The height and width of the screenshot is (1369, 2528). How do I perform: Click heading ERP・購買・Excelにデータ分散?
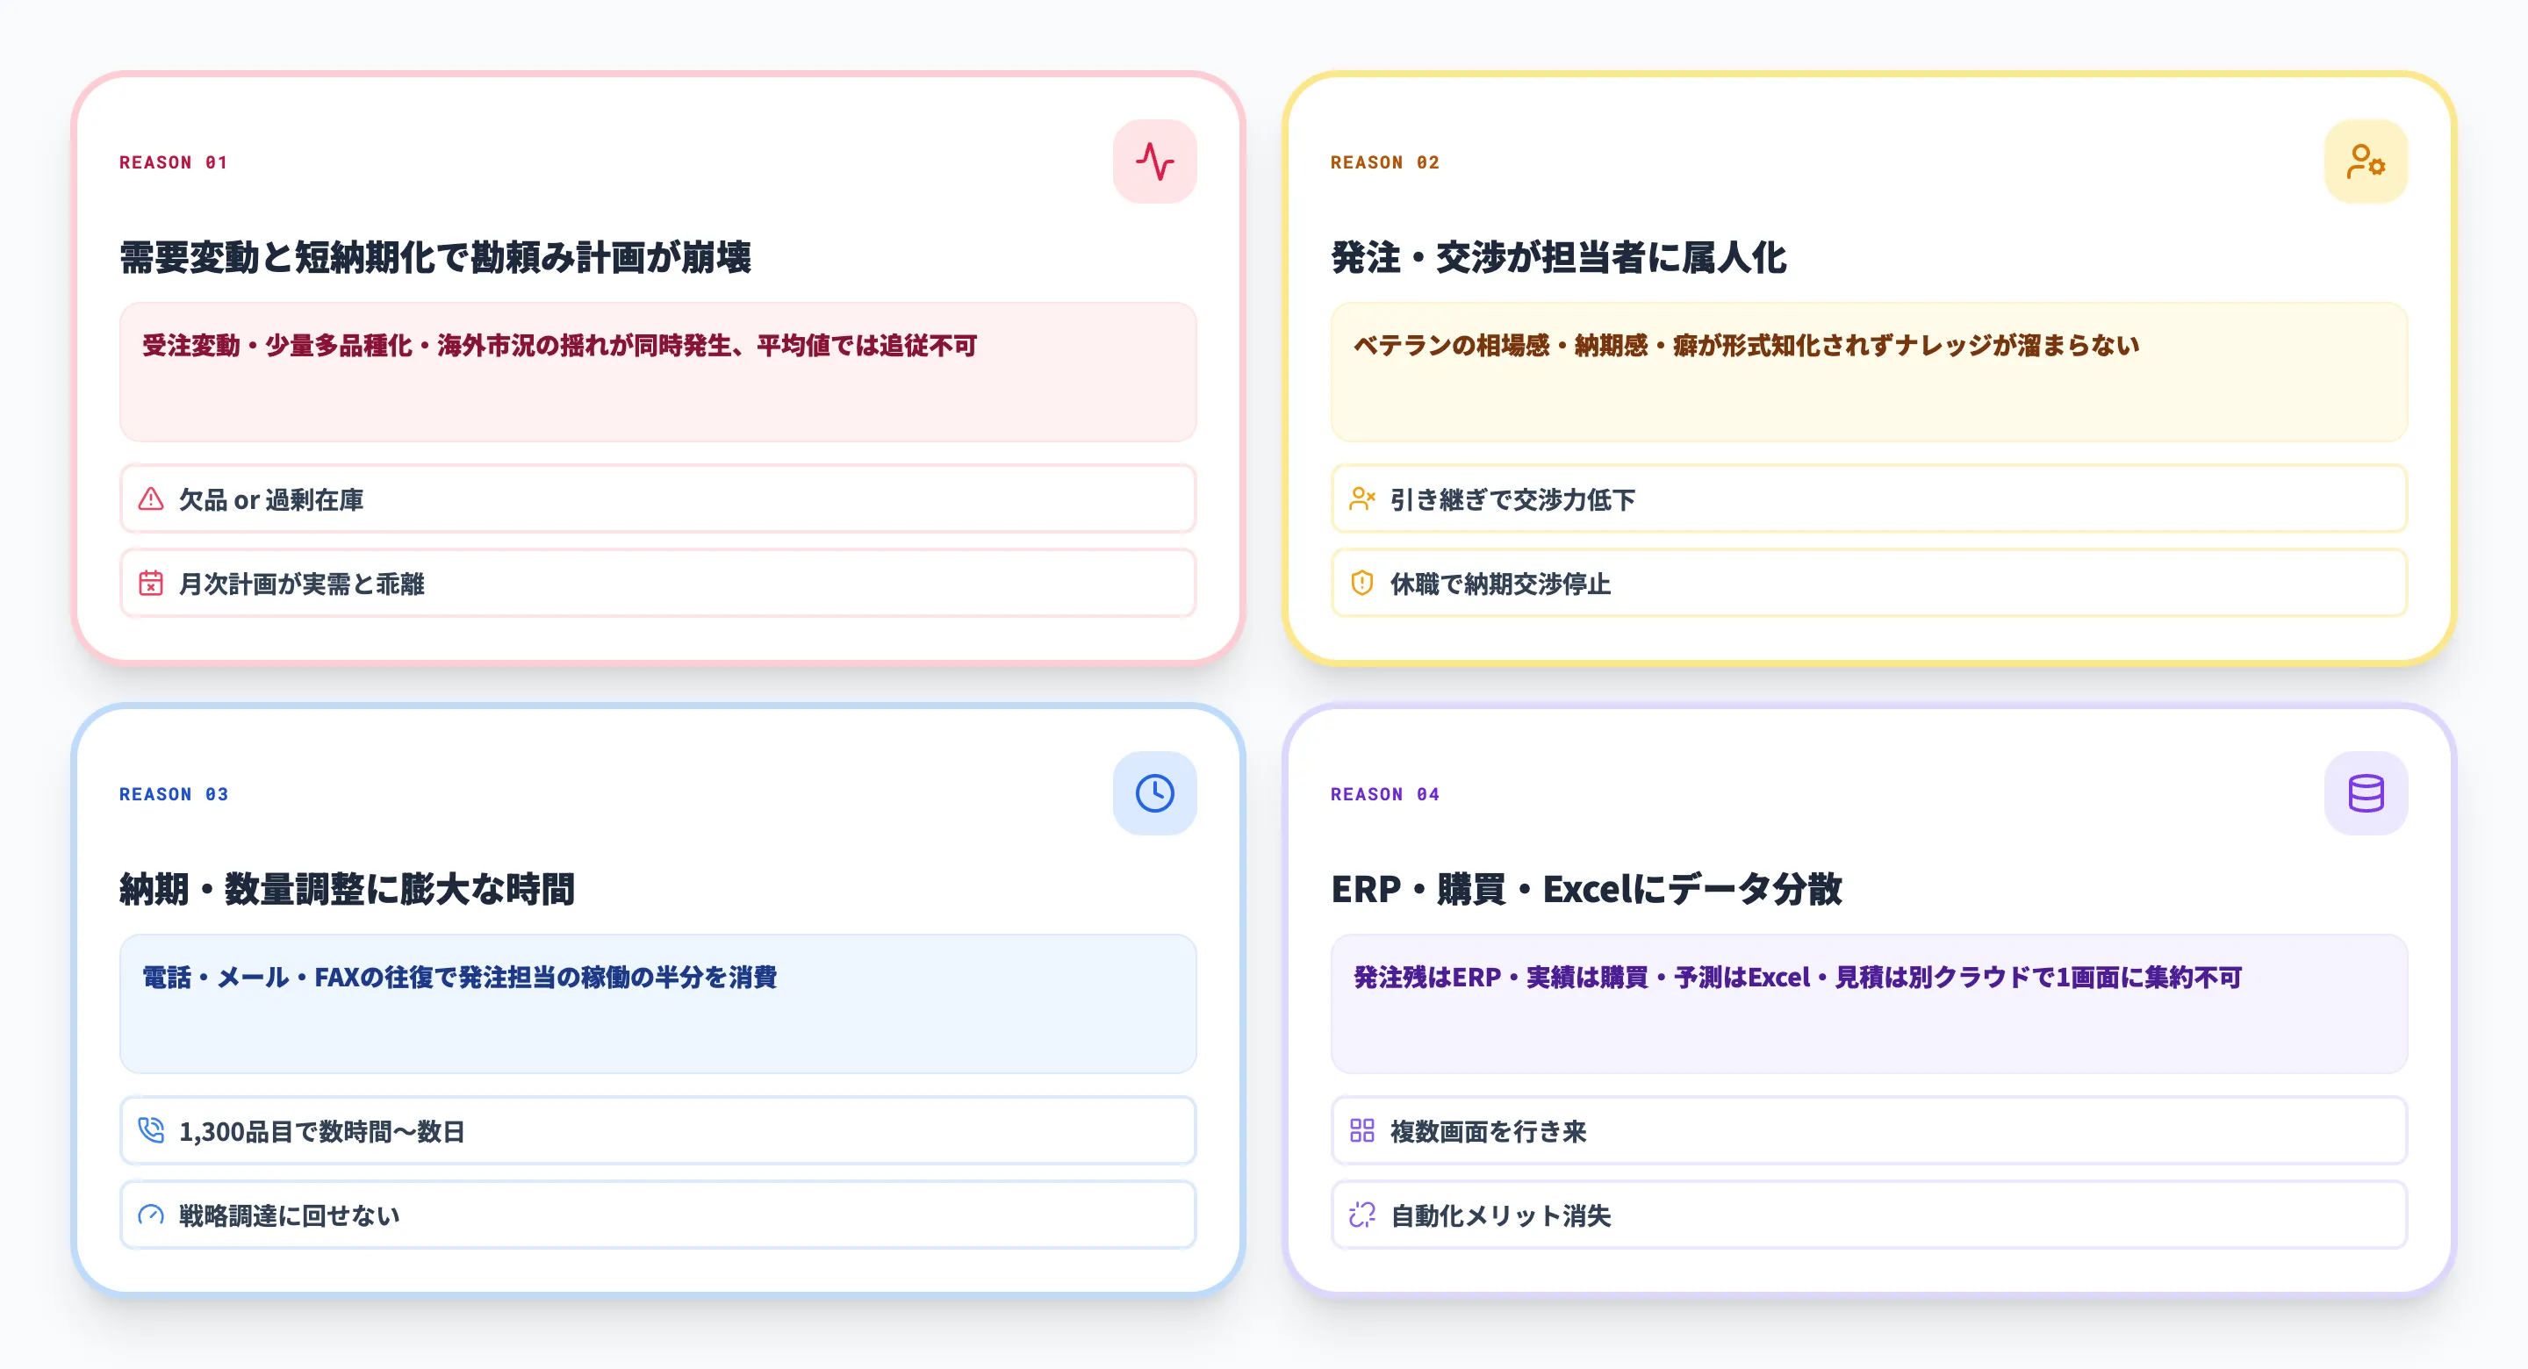point(1586,889)
